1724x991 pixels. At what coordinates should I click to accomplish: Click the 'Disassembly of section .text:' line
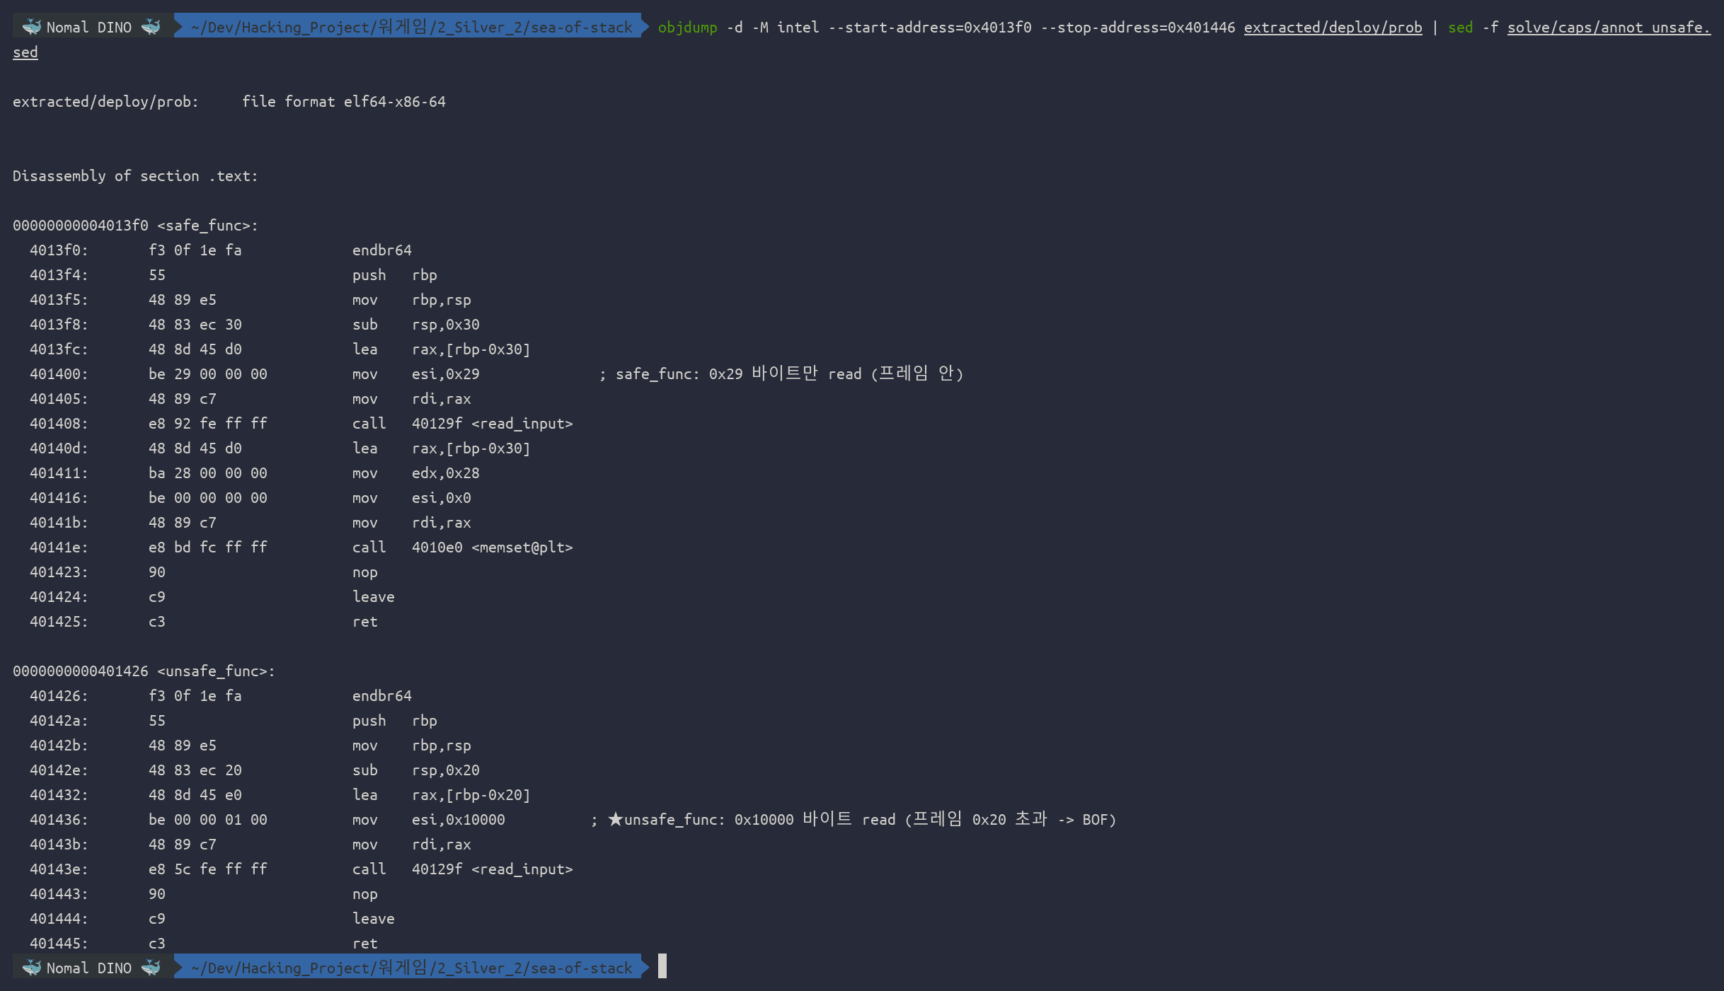coord(136,176)
